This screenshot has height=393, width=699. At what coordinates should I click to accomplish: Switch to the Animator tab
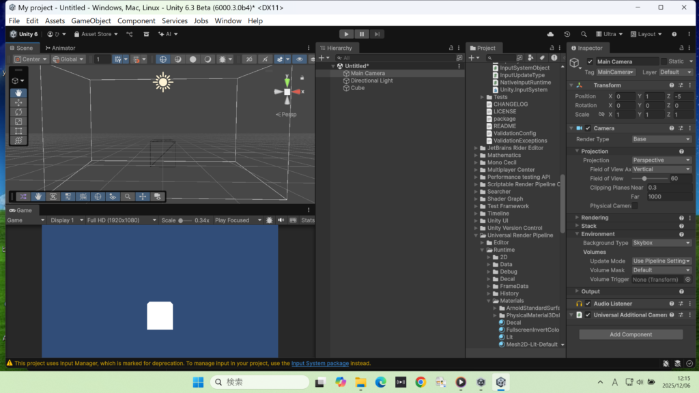coord(60,48)
